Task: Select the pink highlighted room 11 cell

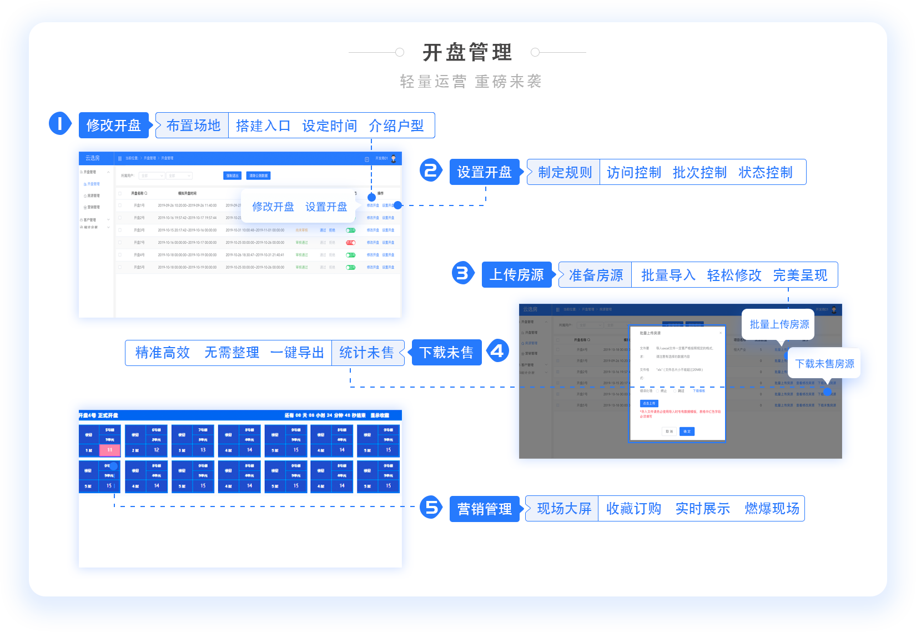Action: (x=110, y=450)
